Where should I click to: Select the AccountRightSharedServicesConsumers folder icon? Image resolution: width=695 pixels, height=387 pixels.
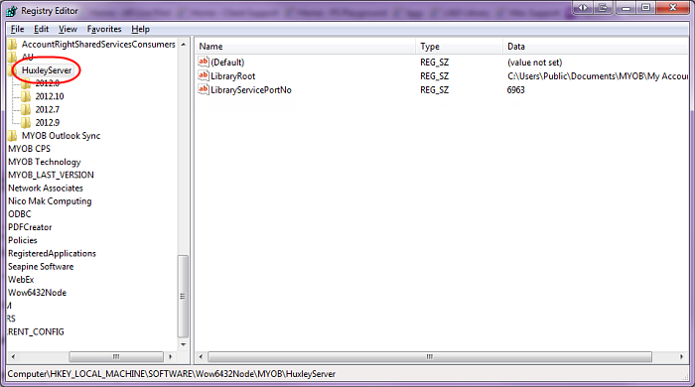(12, 45)
